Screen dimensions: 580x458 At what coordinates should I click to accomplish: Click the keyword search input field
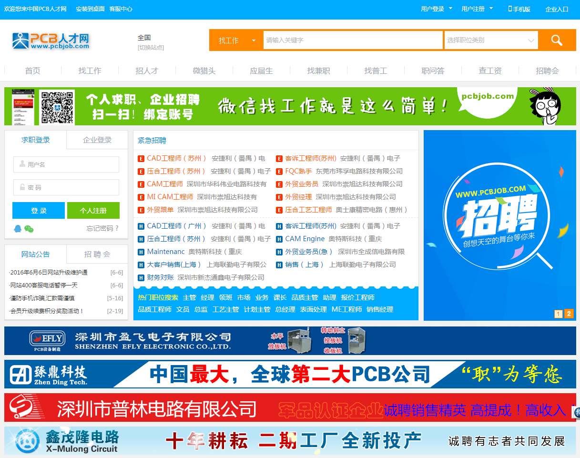353,41
